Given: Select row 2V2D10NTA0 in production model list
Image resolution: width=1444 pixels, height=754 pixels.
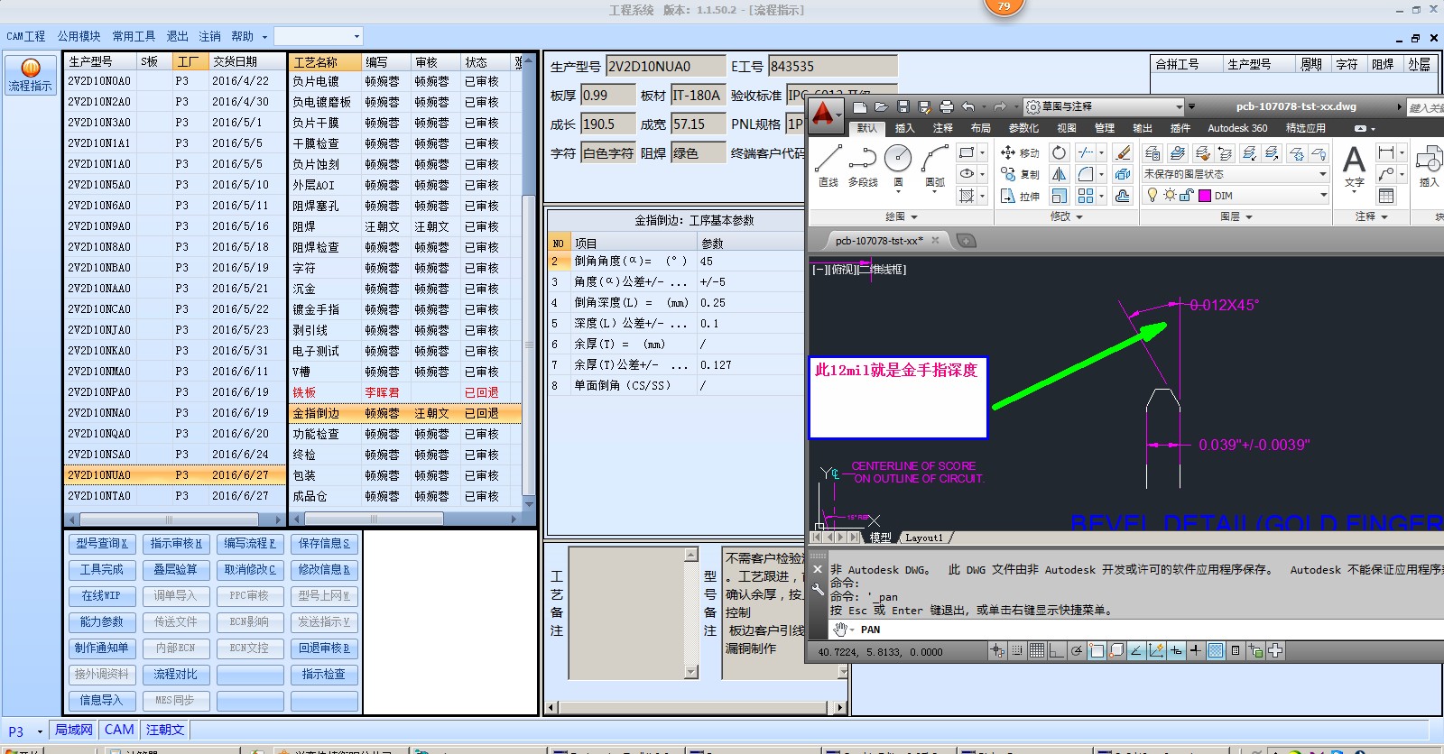Looking at the screenshot, I should (175, 496).
